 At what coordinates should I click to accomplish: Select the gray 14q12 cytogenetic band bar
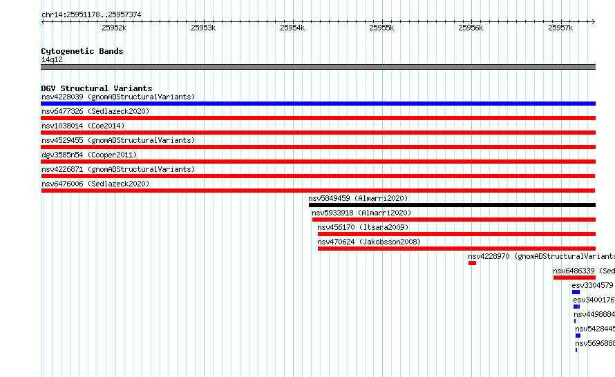(318, 67)
